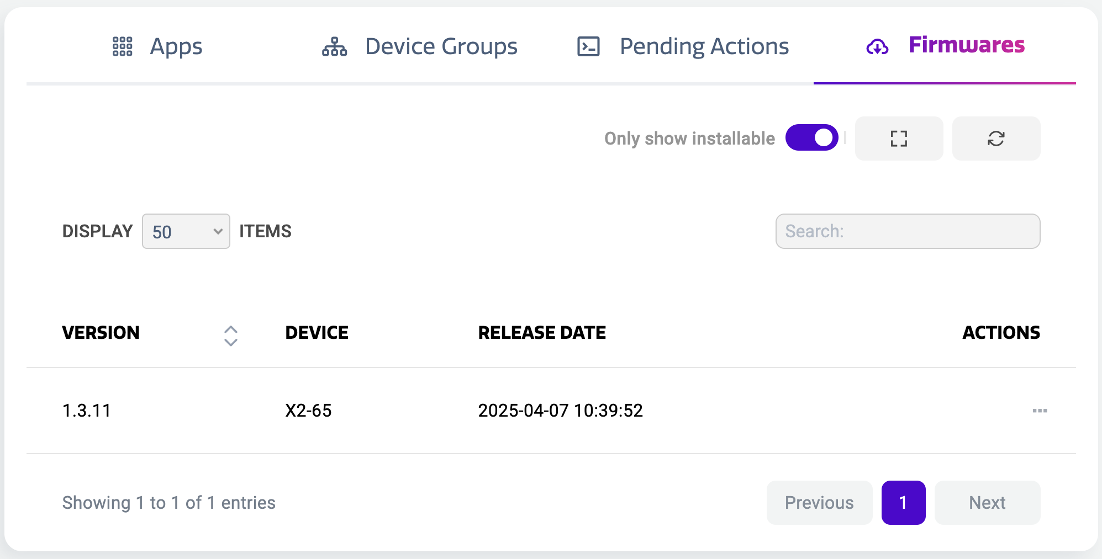
Task: Select page 1 in pagination
Action: (903, 502)
